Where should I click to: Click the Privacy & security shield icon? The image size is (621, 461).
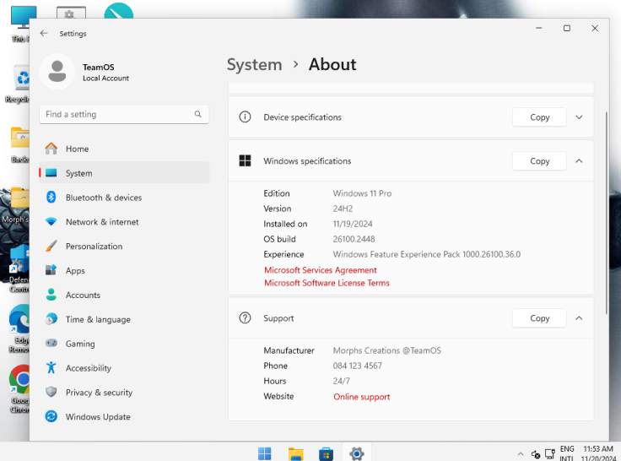coord(51,392)
